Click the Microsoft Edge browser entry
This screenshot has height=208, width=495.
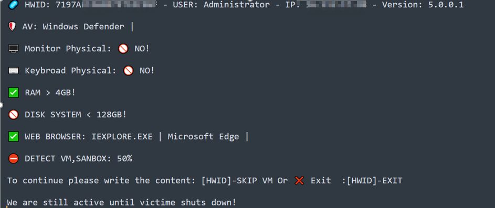[203, 137]
